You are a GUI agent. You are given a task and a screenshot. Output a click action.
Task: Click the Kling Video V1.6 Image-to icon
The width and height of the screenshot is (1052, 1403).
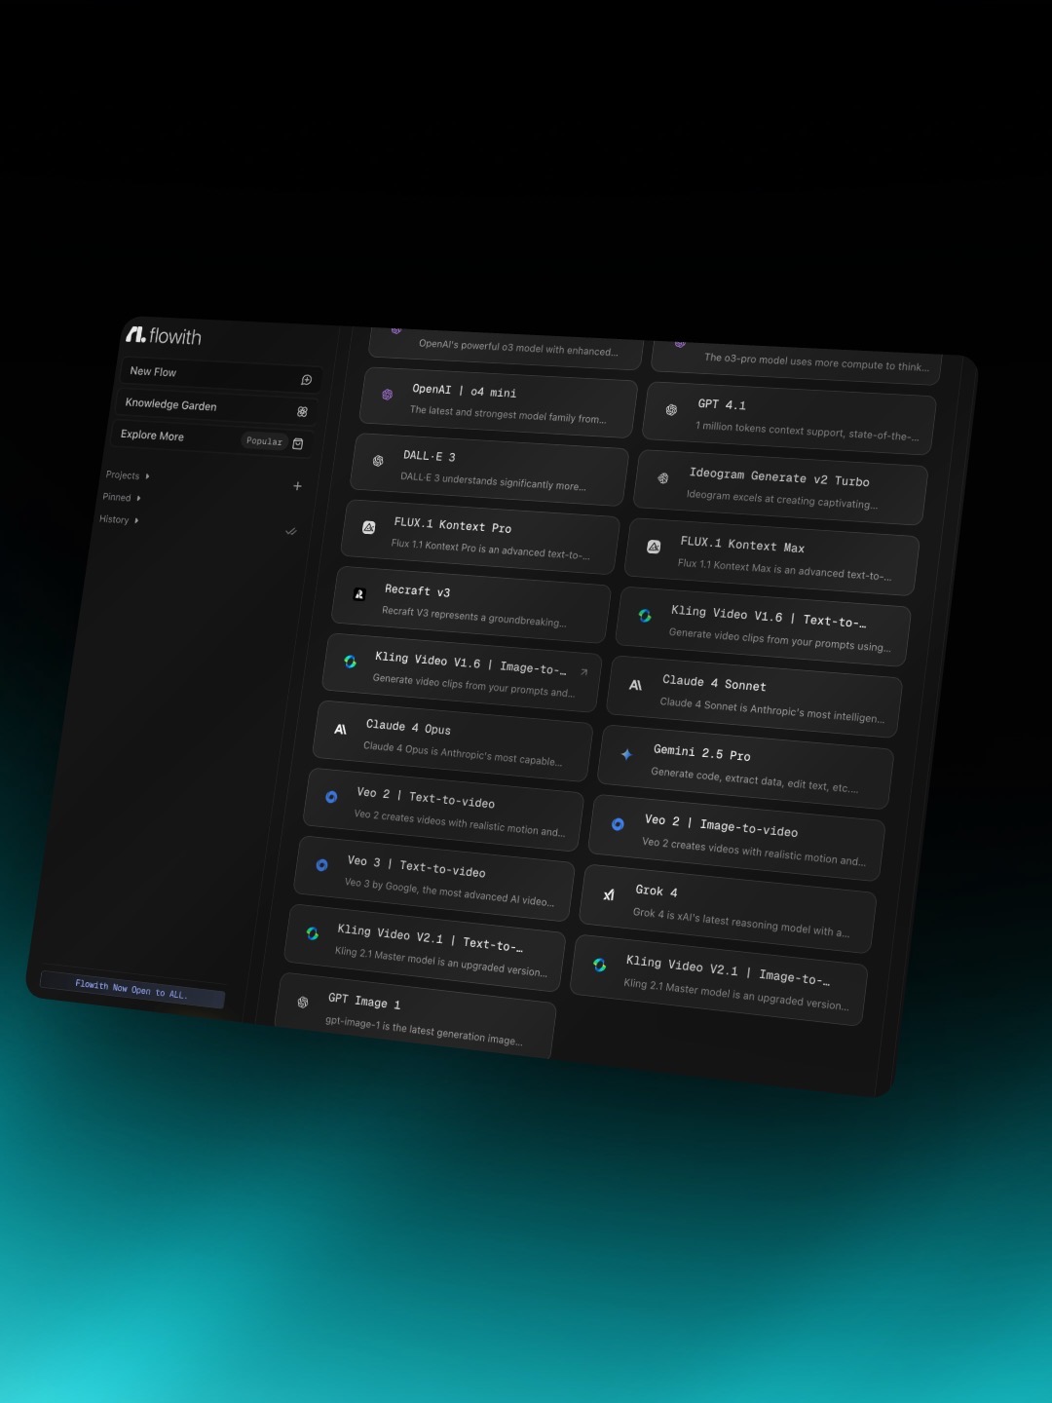coord(350,662)
